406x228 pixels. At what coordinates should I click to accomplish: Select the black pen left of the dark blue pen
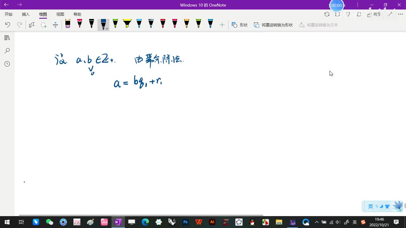(91, 24)
